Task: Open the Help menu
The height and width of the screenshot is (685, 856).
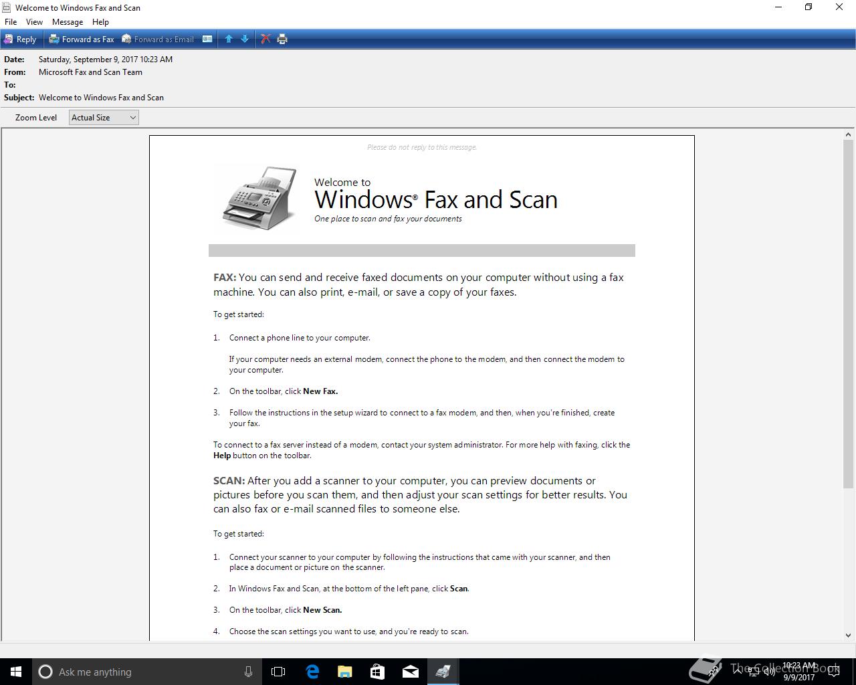Action: tap(100, 22)
